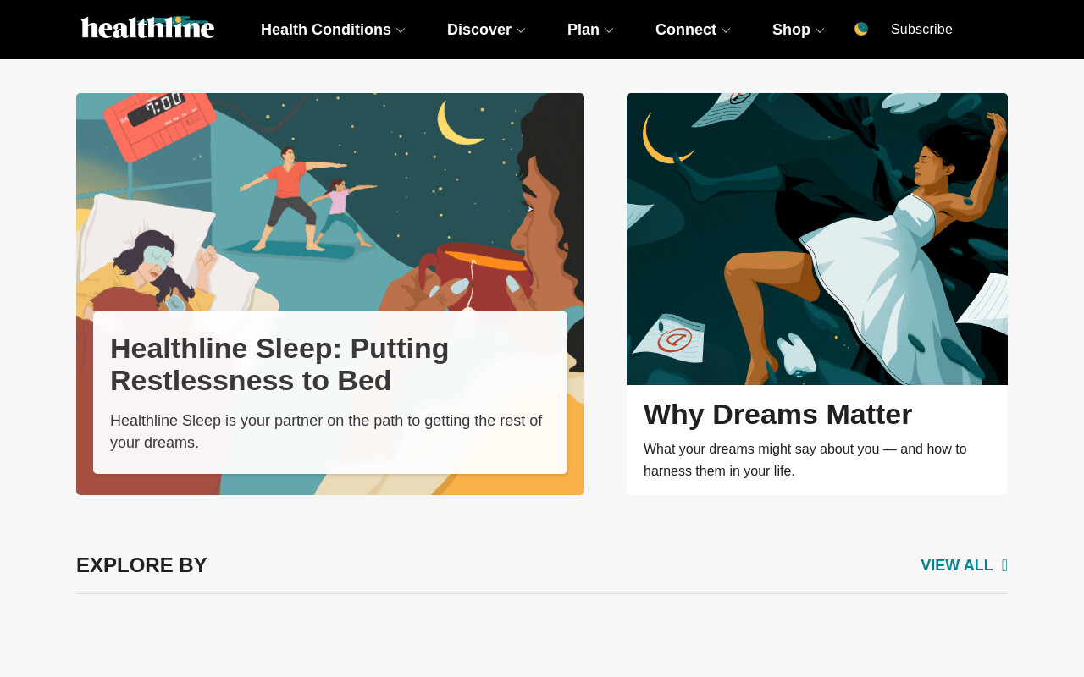Screen dimensions: 1084x677
Task: Open the Why Dreams Matter illustration
Action: click(817, 239)
